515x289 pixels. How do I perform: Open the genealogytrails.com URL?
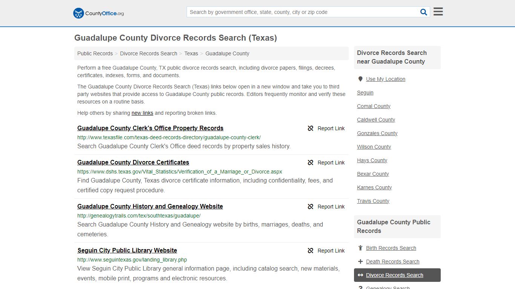point(139,216)
